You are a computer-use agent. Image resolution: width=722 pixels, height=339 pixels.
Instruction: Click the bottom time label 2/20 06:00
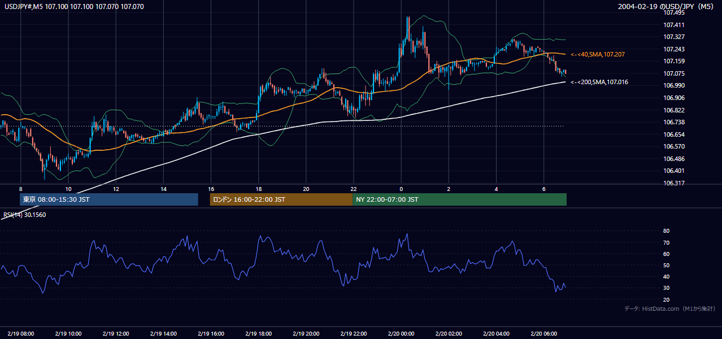pos(543,334)
